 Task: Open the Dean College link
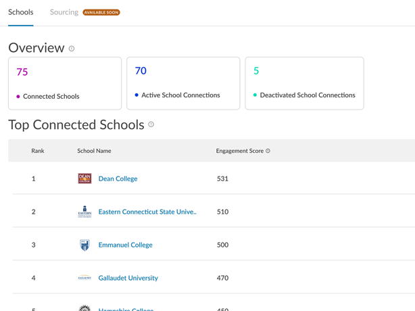(x=118, y=178)
